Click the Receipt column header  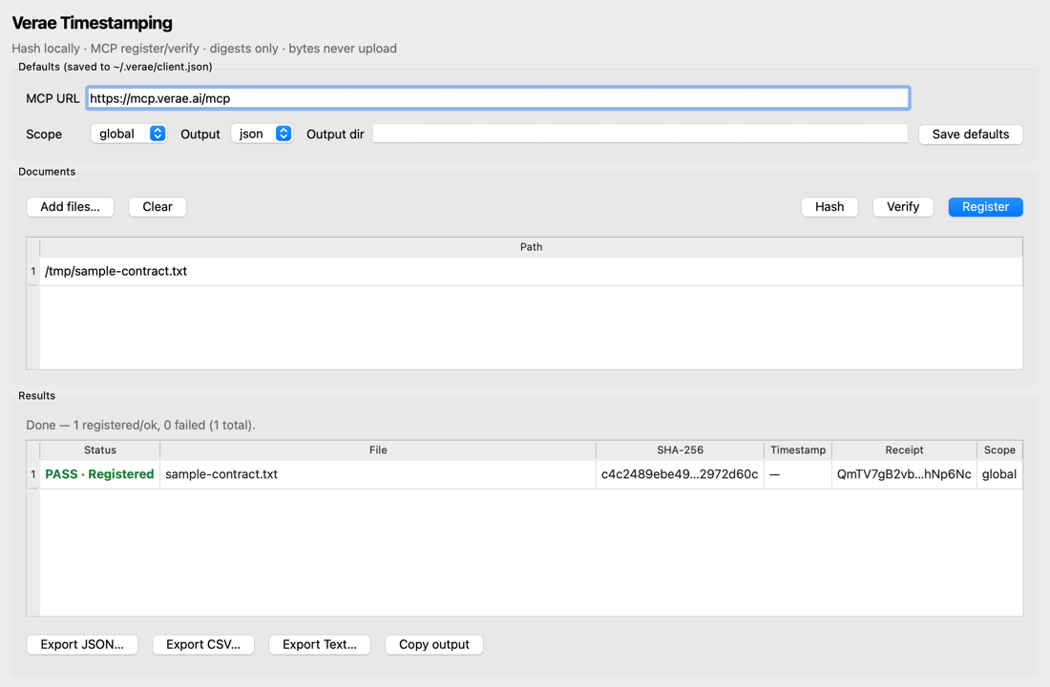click(x=904, y=450)
